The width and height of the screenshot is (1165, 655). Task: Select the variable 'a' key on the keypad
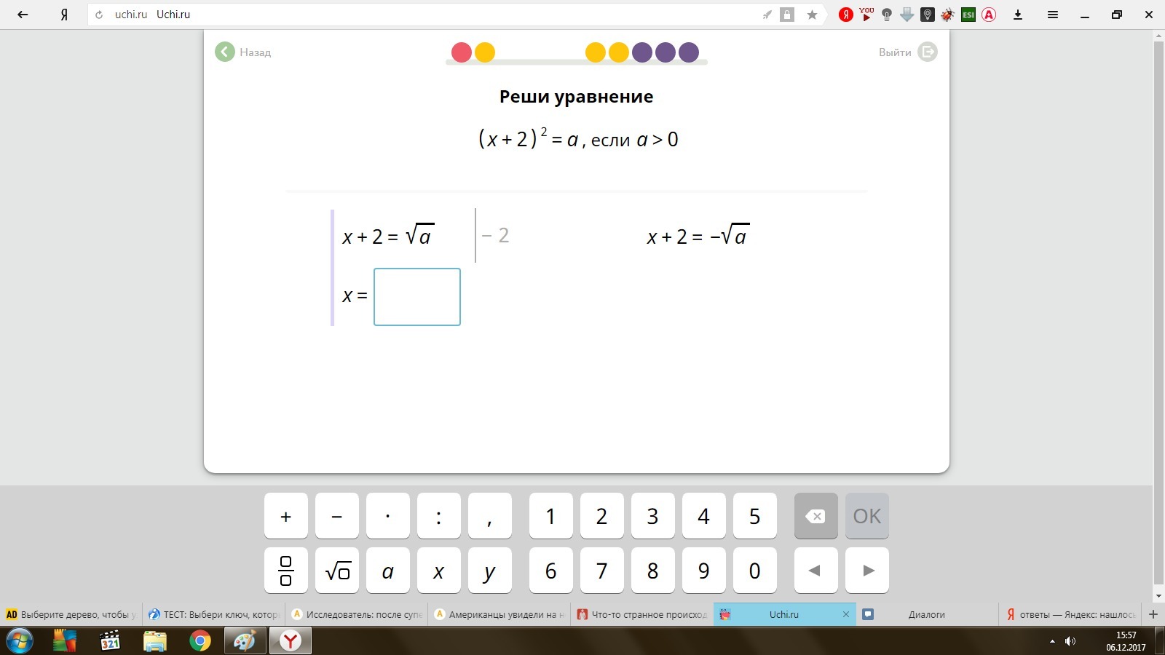(x=388, y=571)
